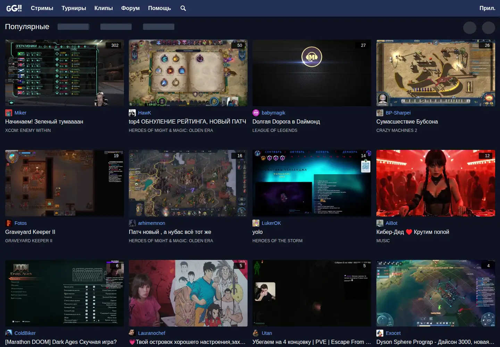Open the Помощь page
500x347 pixels.
point(159,8)
